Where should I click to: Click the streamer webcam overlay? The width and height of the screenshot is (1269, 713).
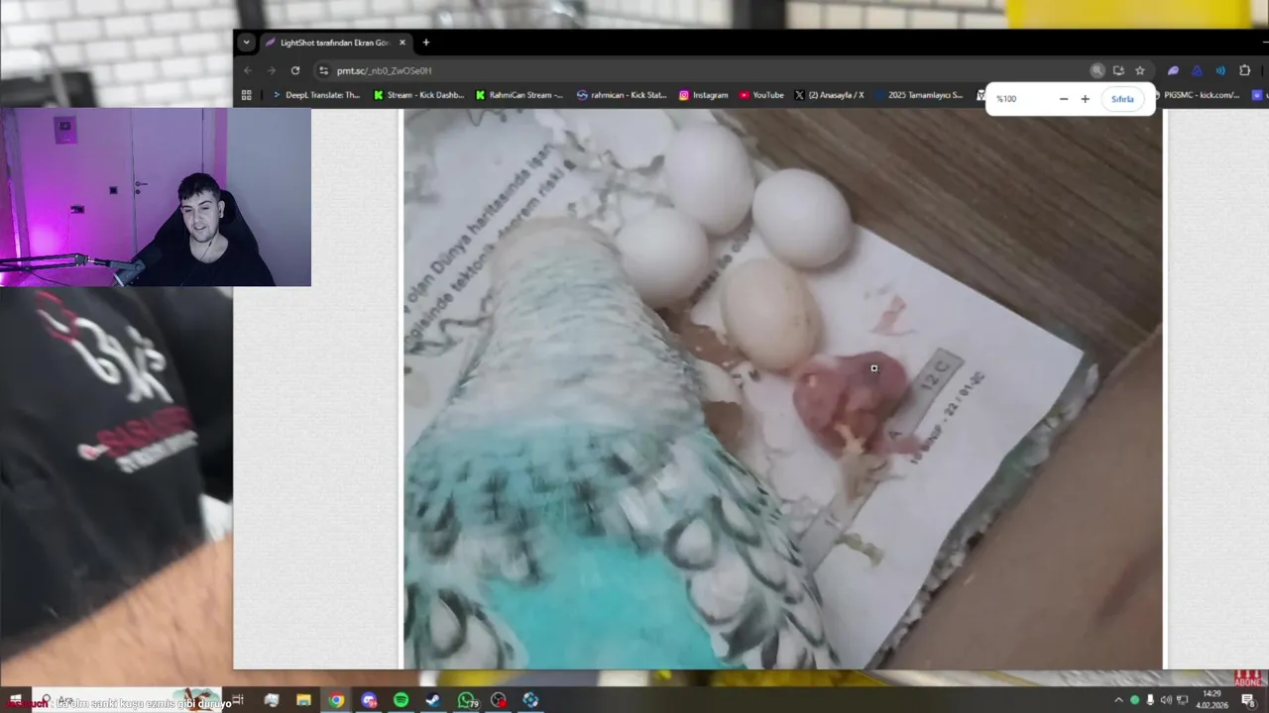[156, 197]
